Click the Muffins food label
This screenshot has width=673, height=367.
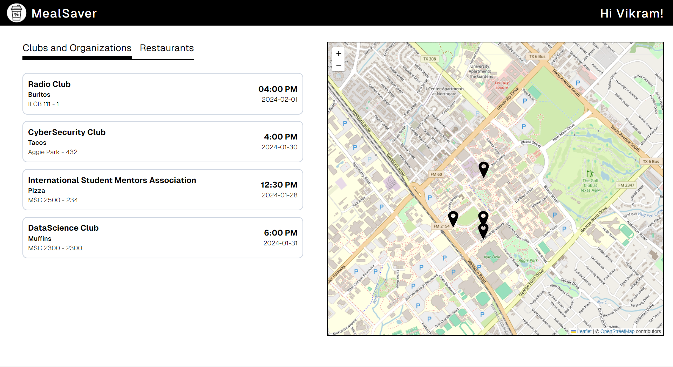pyautogui.click(x=40, y=239)
